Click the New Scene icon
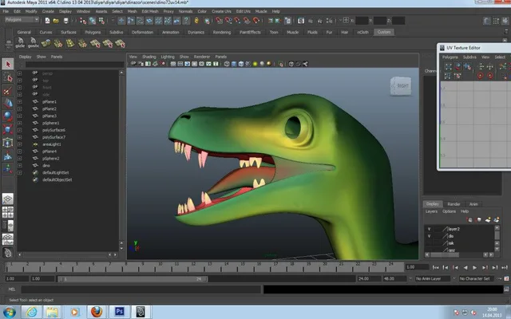 click(47, 21)
